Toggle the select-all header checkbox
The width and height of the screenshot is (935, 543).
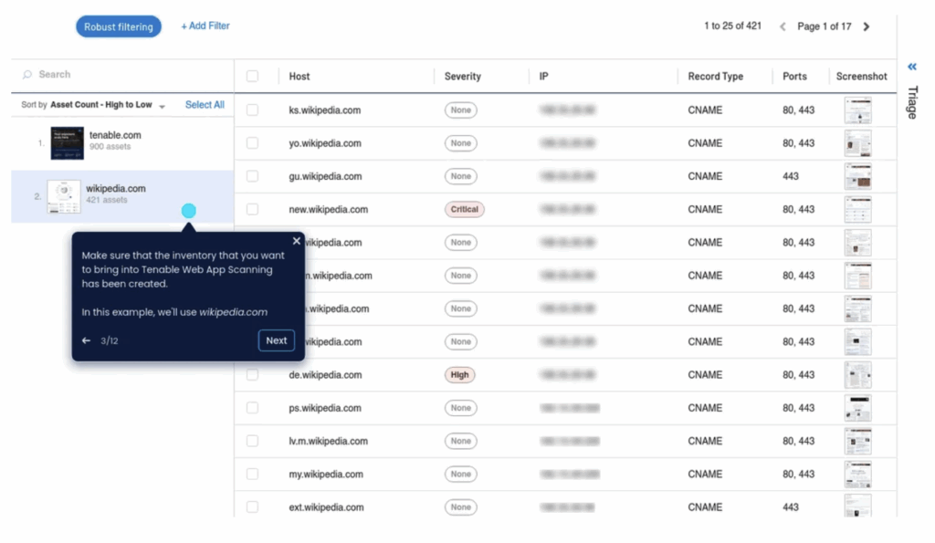[252, 77]
